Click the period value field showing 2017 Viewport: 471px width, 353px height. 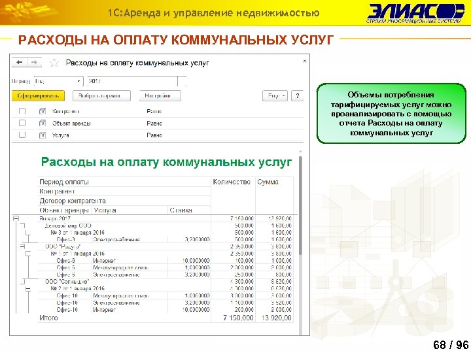click(132, 81)
